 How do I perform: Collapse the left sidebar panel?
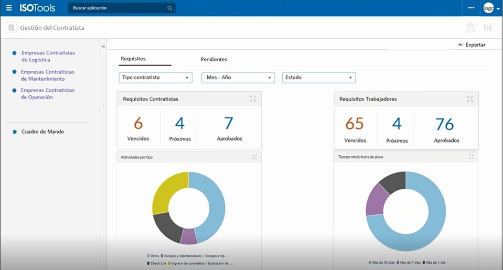click(x=103, y=47)
